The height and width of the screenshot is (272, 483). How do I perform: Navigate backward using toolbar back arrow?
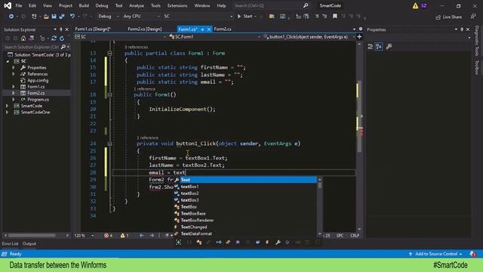pyautogui.click(x=11, y=17)
